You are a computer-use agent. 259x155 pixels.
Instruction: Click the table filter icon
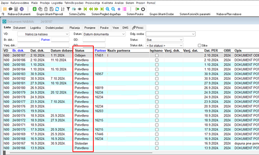point(74,9)
